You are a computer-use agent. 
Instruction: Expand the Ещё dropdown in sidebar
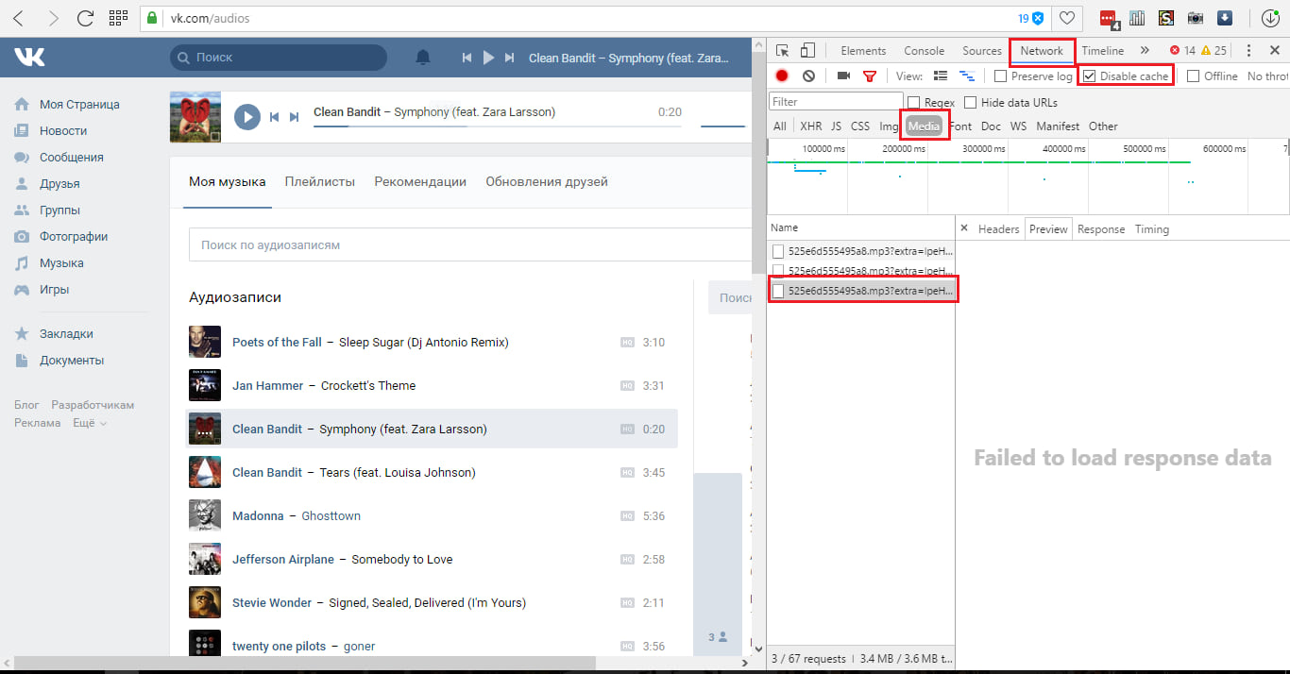(x=90, y=423)
